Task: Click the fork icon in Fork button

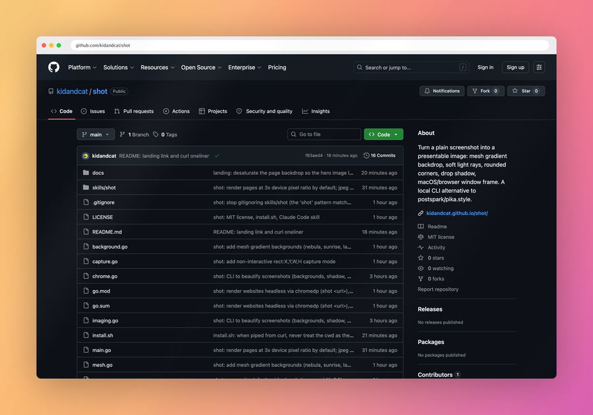Action: click(474, 91)
